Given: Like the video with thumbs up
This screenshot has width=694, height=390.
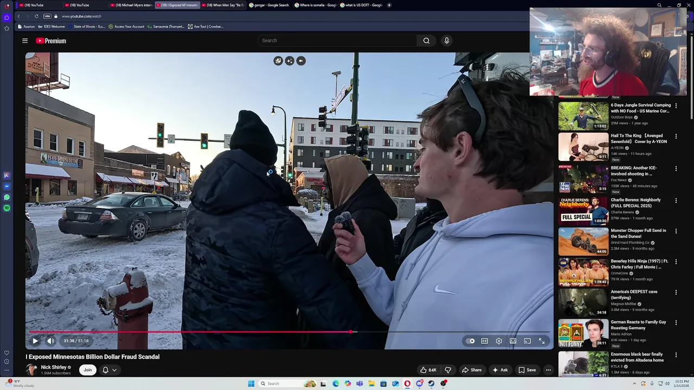Looking at the screenshot, I should pyautogui.click(x=428, y=370).
